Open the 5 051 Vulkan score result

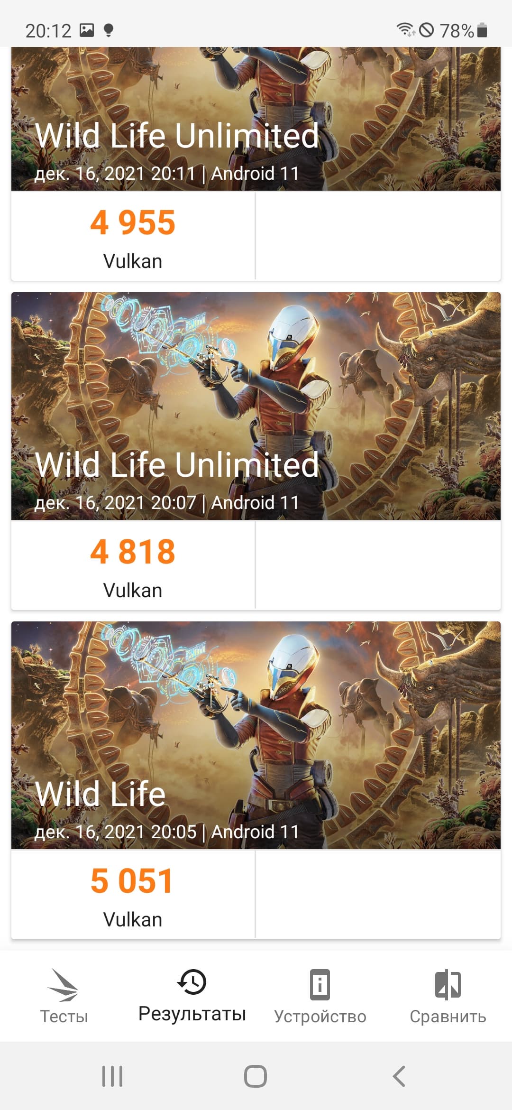(x=133, y=894)
